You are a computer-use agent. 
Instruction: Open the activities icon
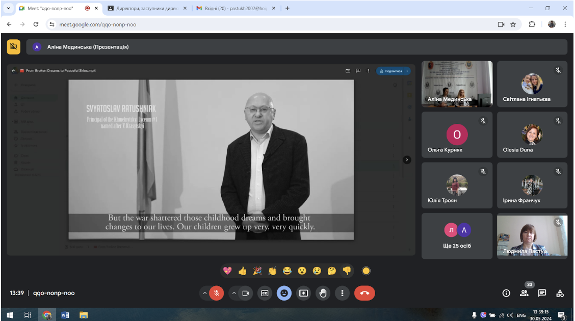tap(560, 293)
